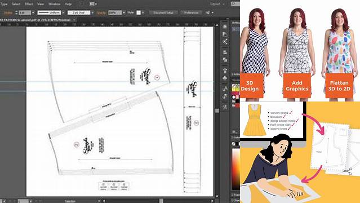Viewport: 360px width, 203px height.
Task: Select the size legend box below the pattern
Action: tap(114, 186)
